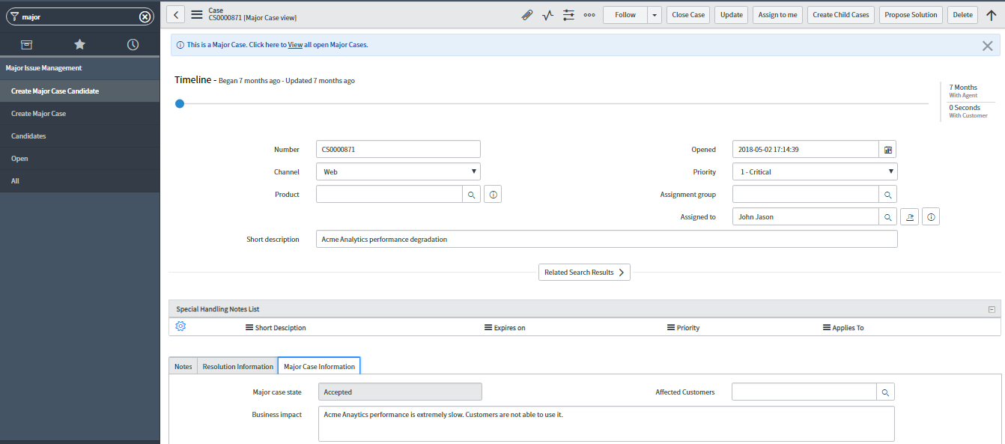This screenshot has height=444, width=1005.
Task: Click the Special Handling Notes gear icon
Action: tap(180, 326)
